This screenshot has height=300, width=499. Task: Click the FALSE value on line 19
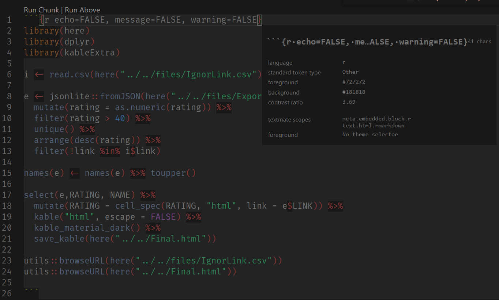pyautogui.click(x=163, y=217)
